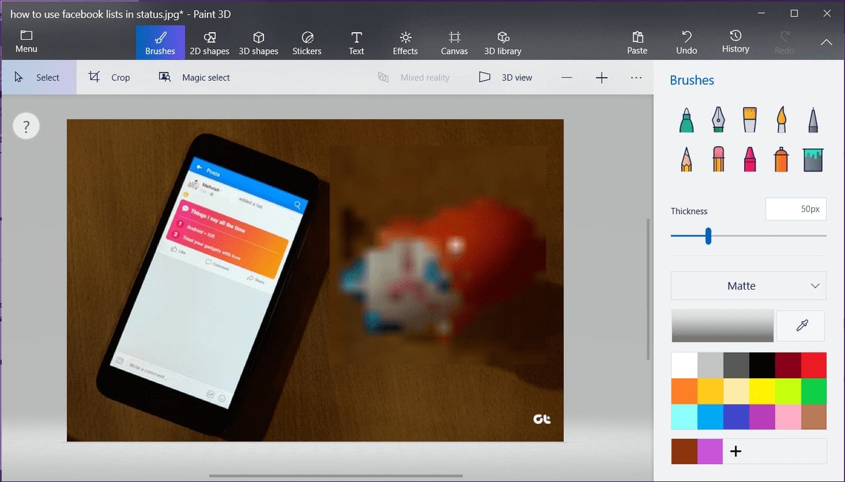This screenshot has height=482, width=845.
Task: Click the horizontal scrollbar below the canvas
Action: [336, 476]
